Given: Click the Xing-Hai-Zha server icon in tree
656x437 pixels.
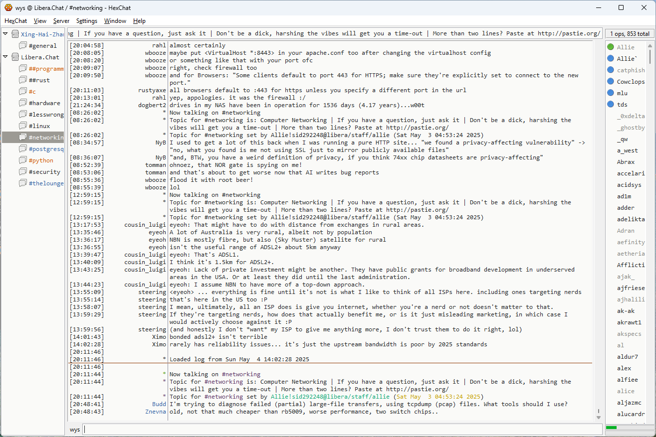Looking at the screenshot, I should pos(15,34).
